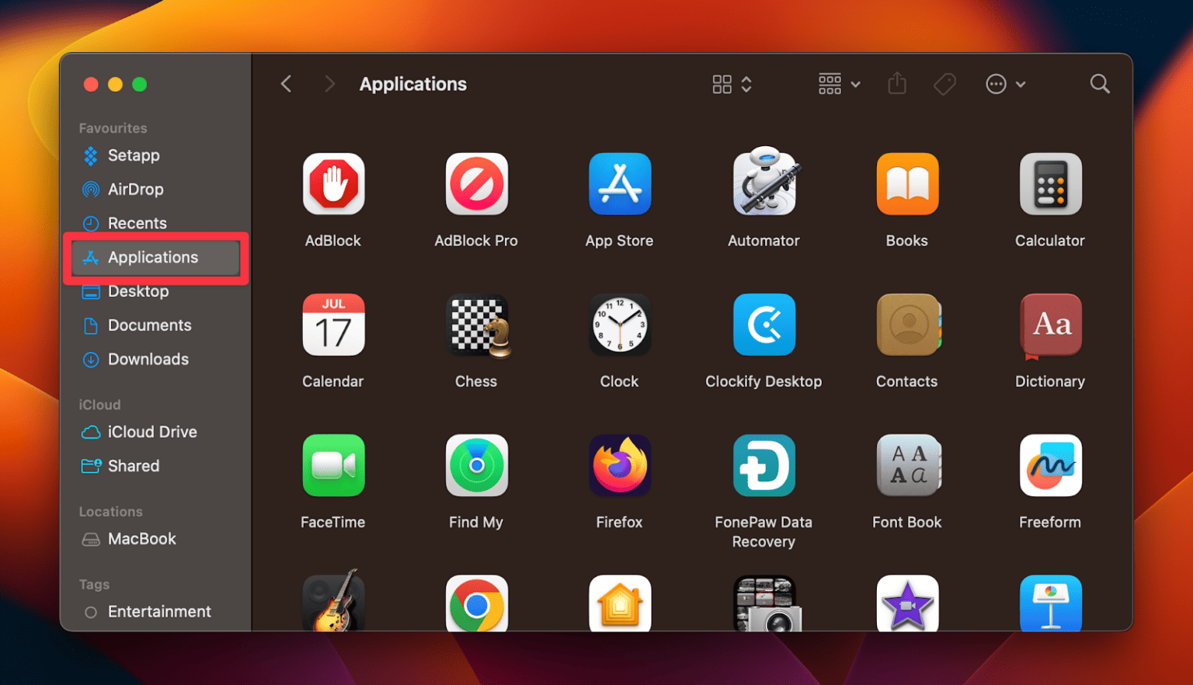Launch AdBlock Pro
The height and width of the screenshot is (685, 1193).
476,184
